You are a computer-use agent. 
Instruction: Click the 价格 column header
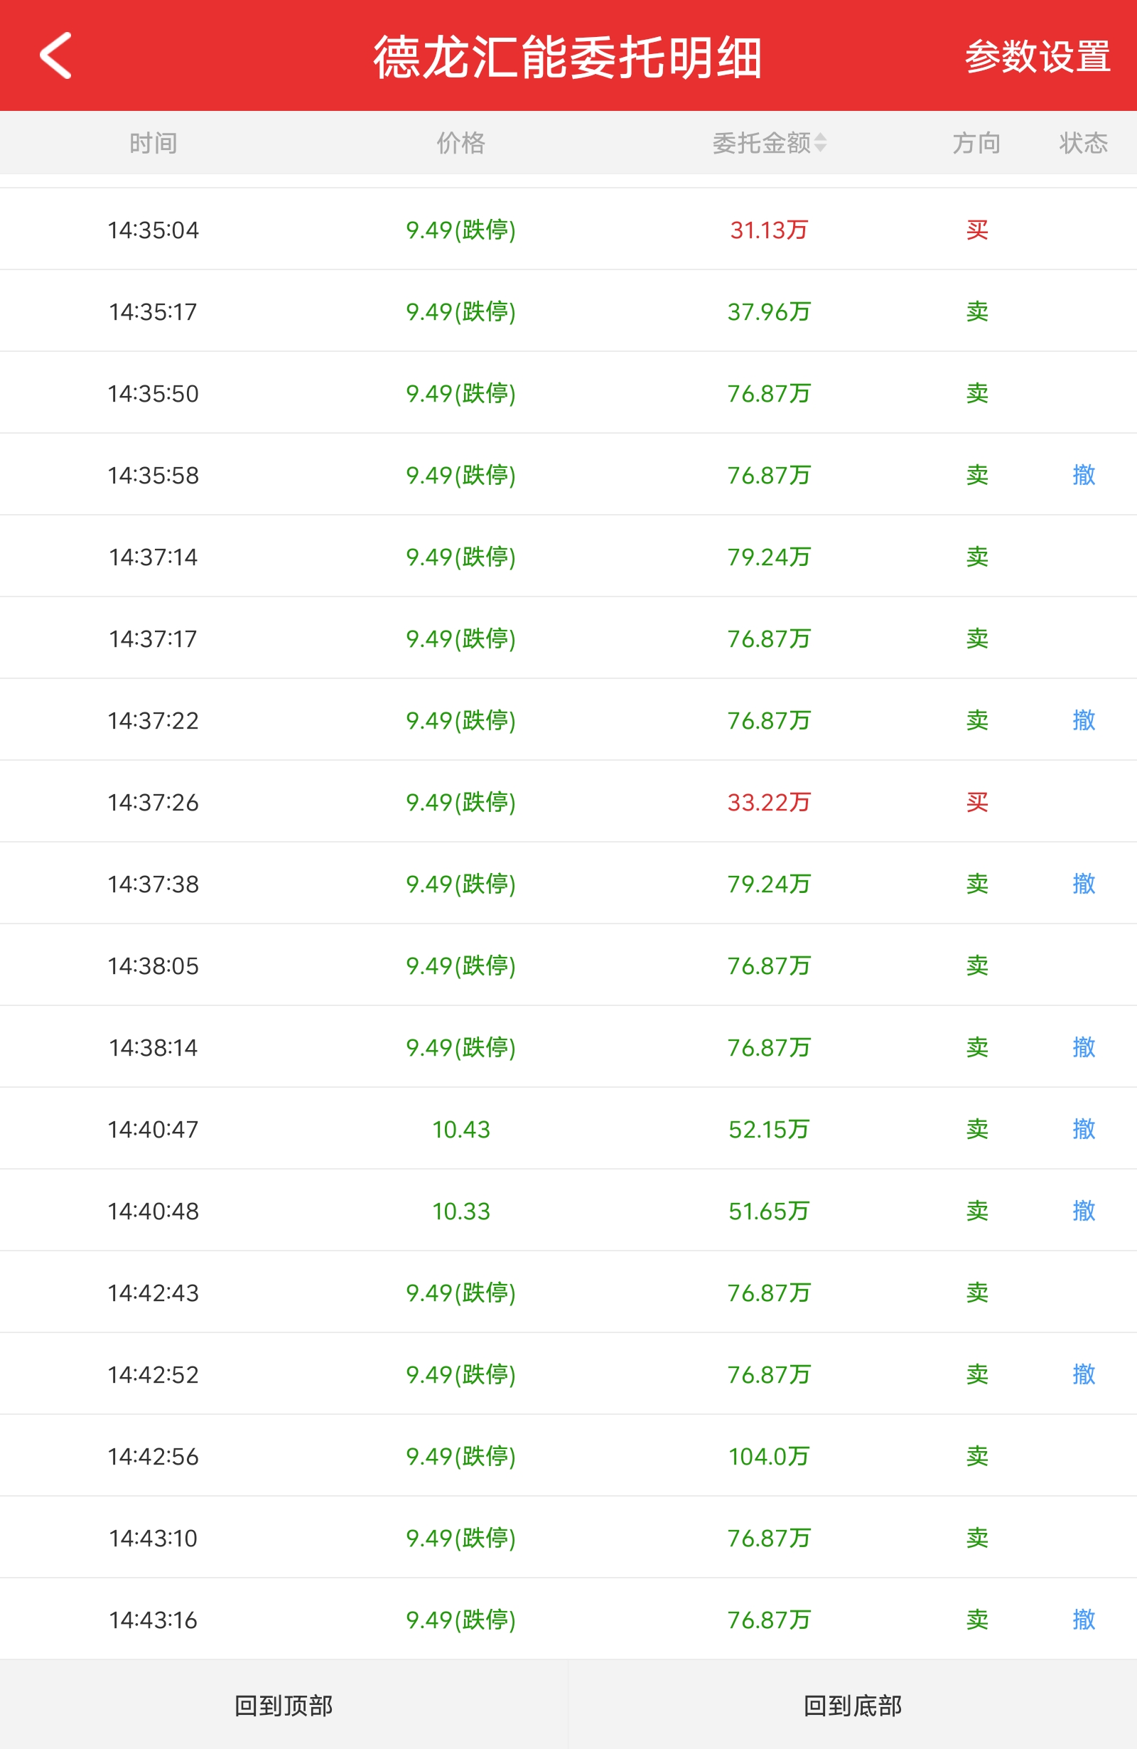[460, 143]
